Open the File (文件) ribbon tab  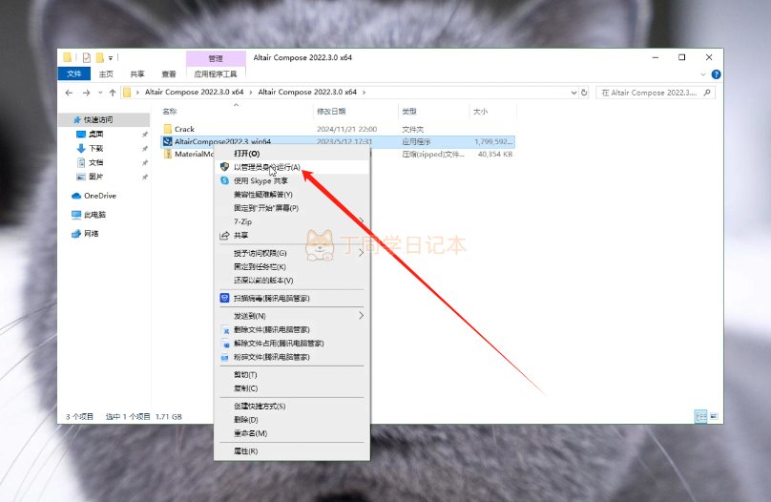74,73
